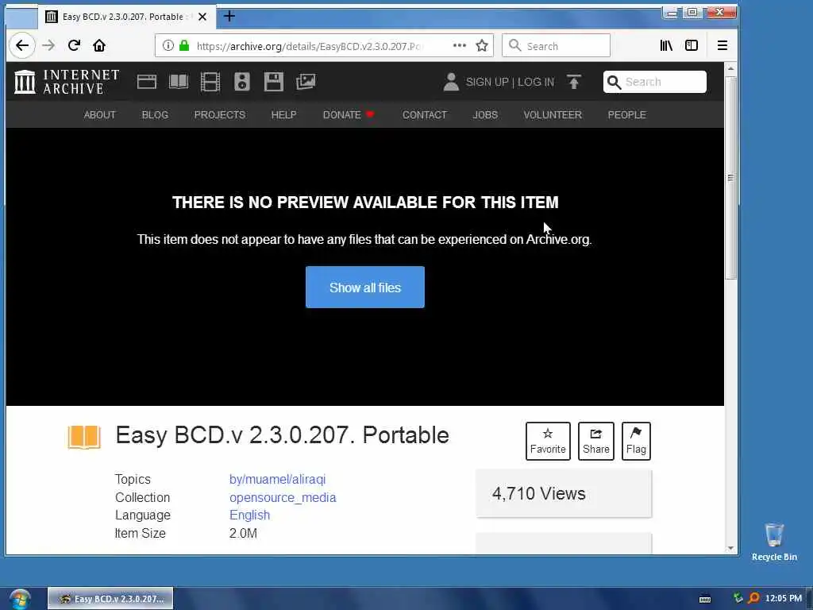813x610 pixels.
Task: Click the 4,710 Views text
Action: 539,493
